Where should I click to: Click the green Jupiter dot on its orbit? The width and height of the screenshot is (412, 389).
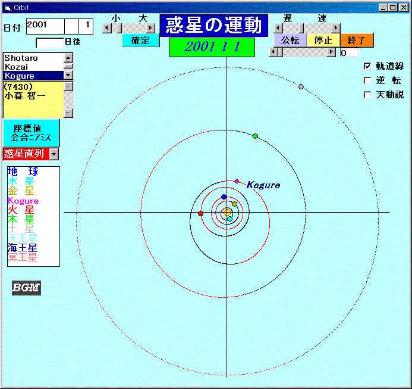click(255, 136)
